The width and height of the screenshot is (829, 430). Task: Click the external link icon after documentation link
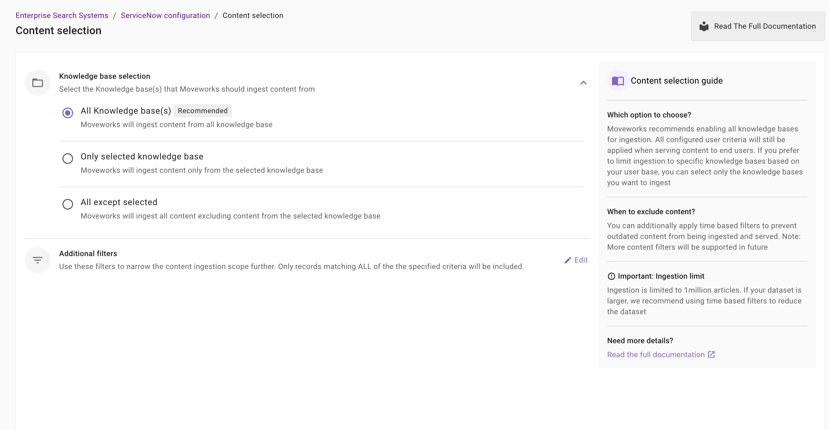(711, 354)
